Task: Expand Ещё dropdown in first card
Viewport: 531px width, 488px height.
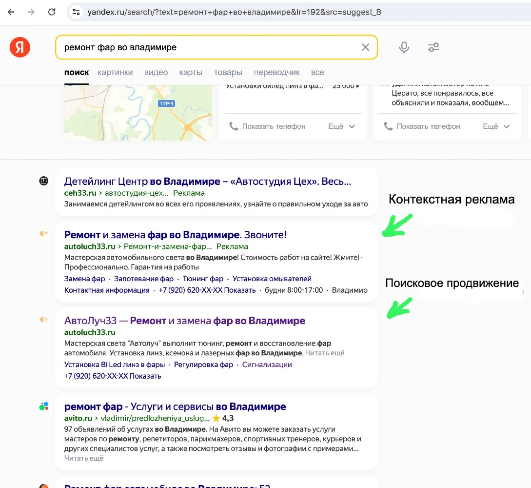Action: [341, 126]
